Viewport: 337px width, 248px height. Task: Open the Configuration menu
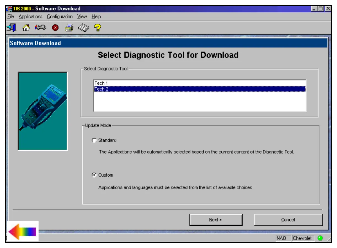tap(60, 17)
